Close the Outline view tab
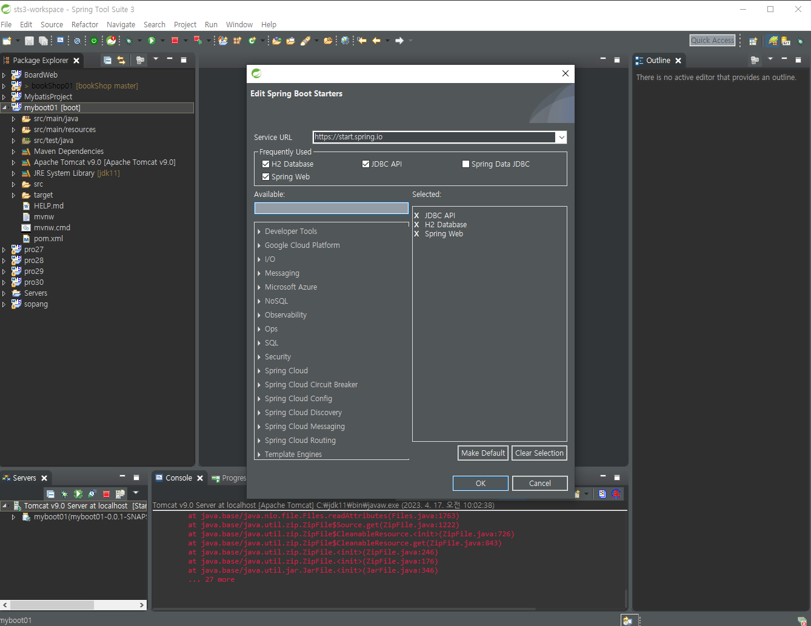The width and height of the screenshot is (811, 626). (678, 61)
